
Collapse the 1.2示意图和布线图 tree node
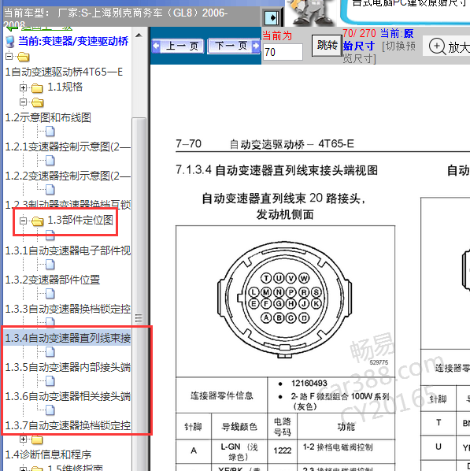(x=23, y=102)
